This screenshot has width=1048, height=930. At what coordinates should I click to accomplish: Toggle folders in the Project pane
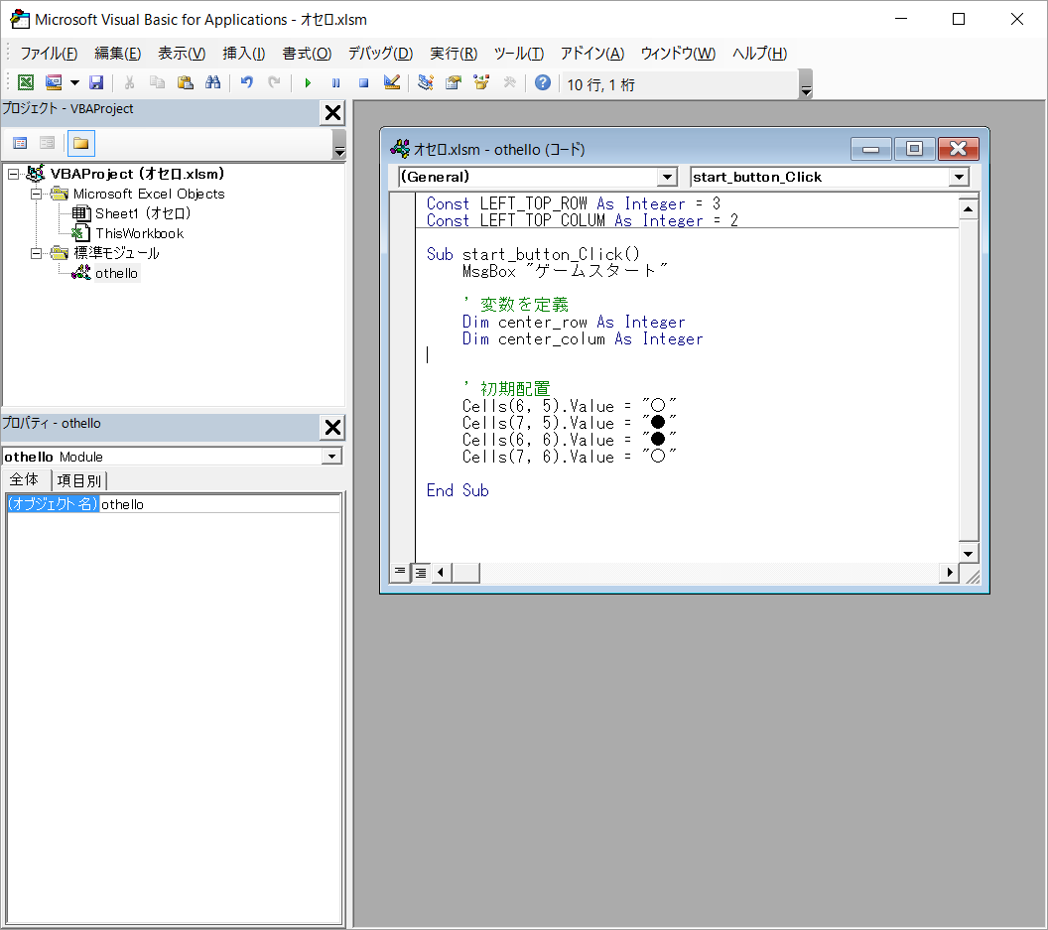coord(80,143)
